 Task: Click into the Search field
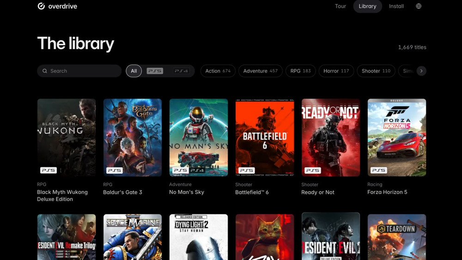coord(79,71)
